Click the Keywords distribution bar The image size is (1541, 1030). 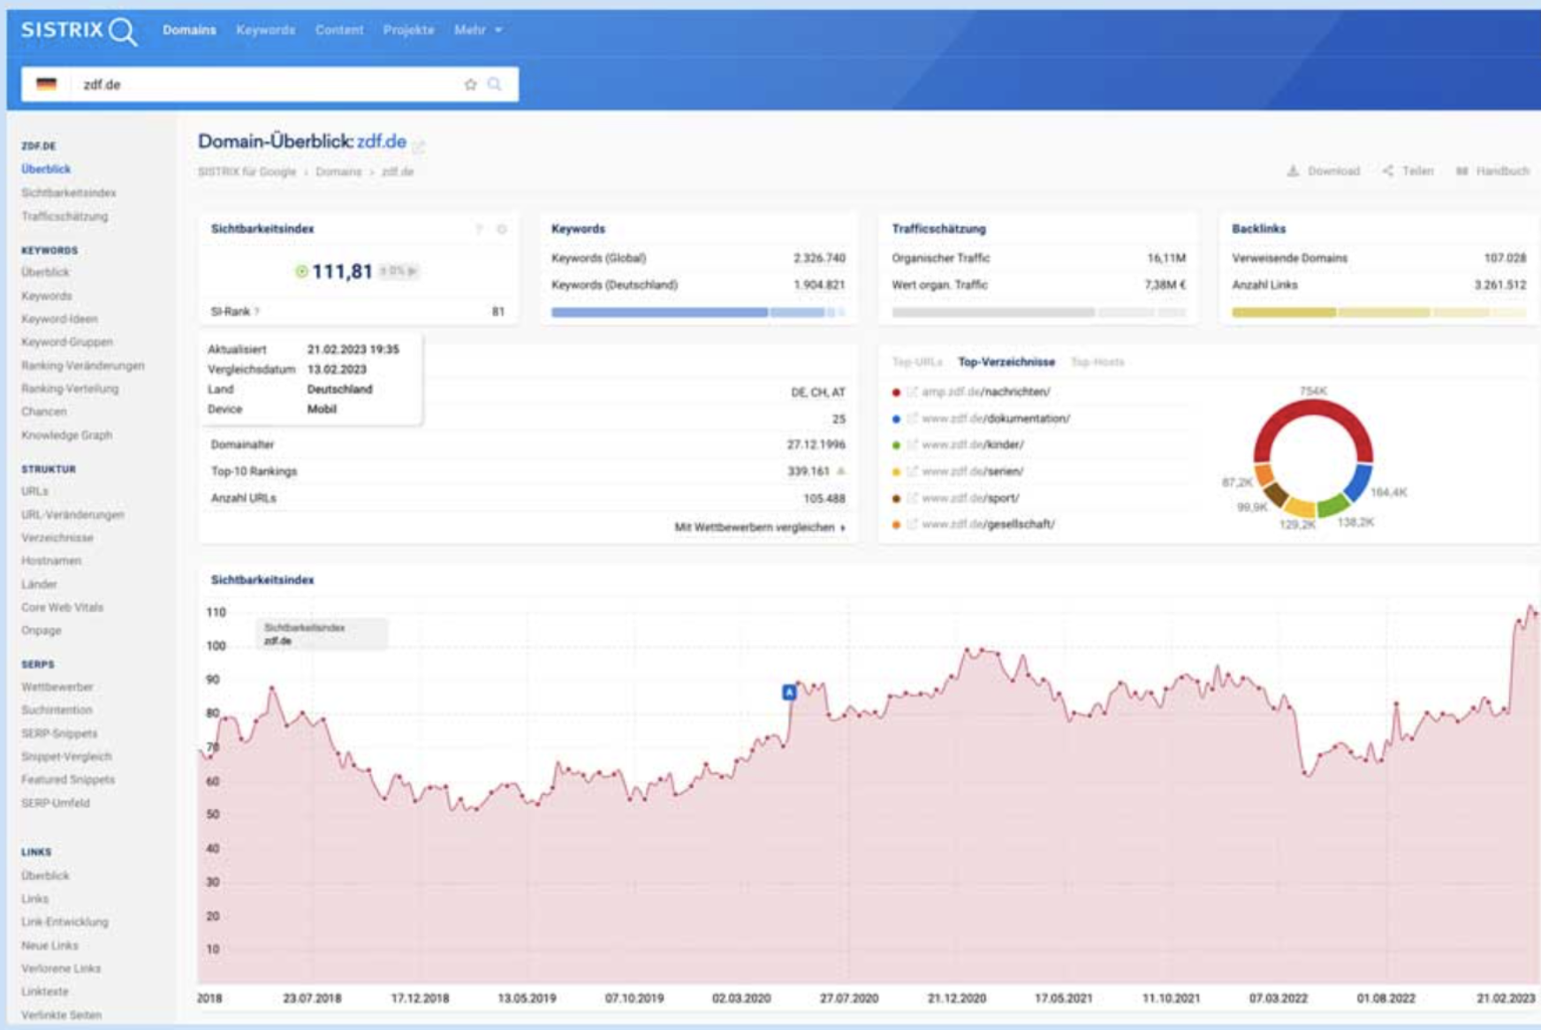click(698, 313)
